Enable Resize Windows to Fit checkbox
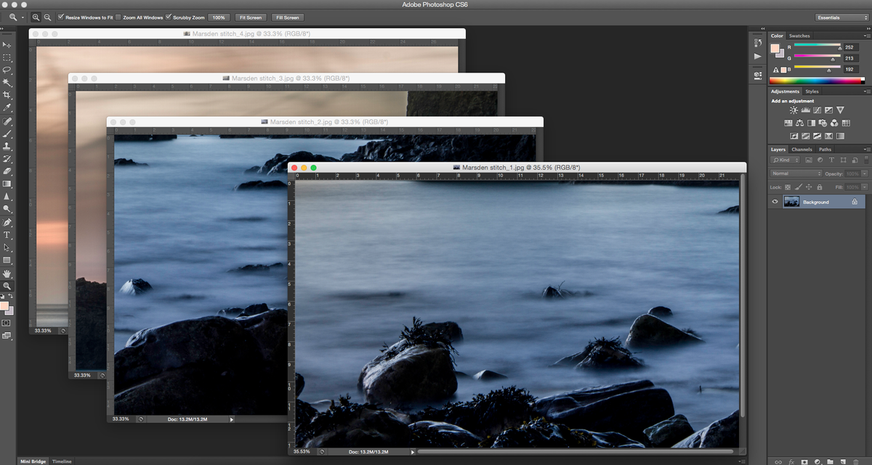 [x=60, y=17]
